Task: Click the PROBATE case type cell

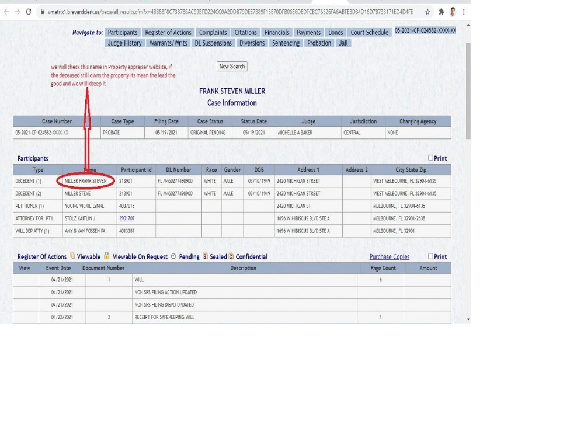Action: point(123,133)
